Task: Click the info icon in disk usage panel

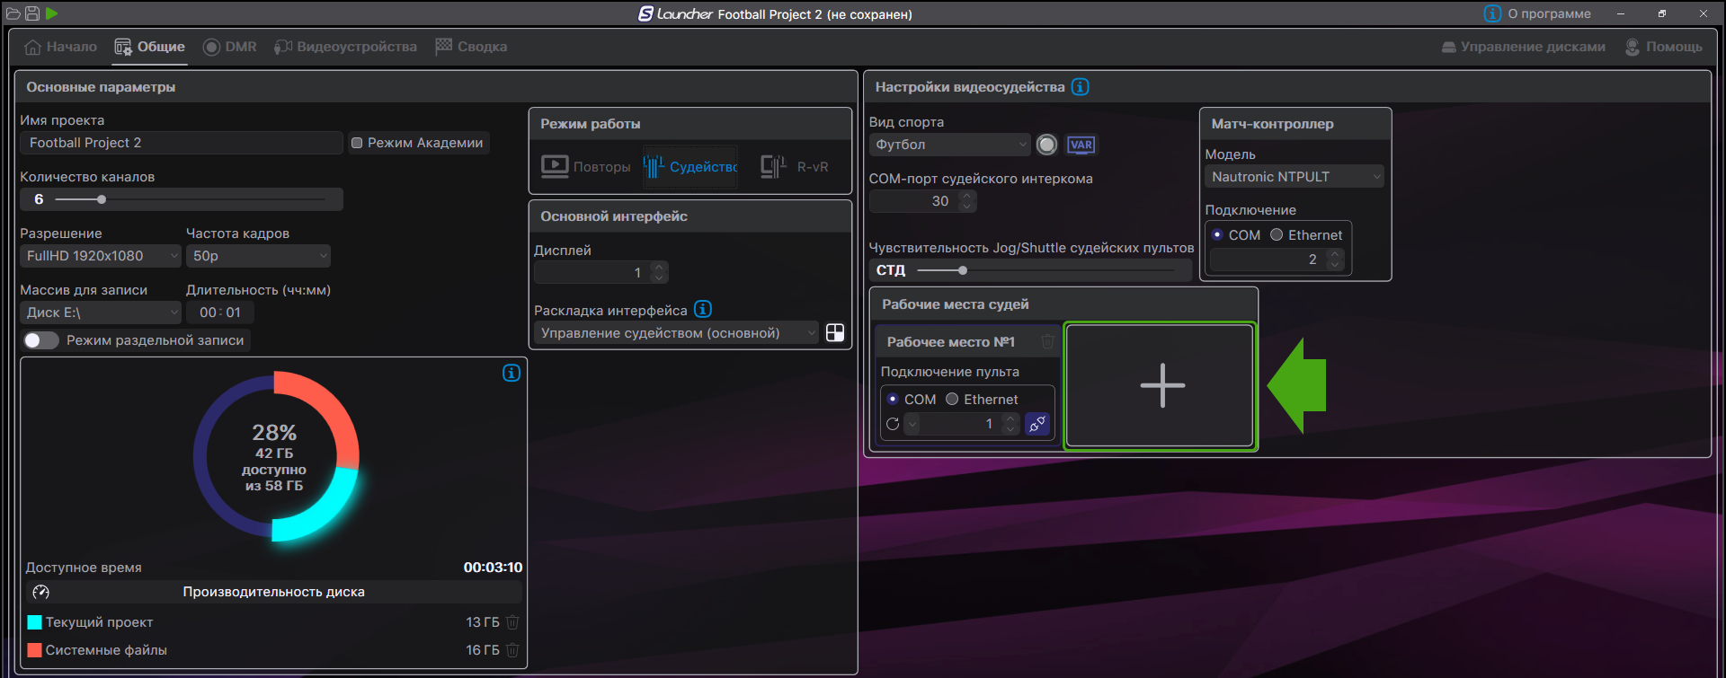Action: [x=512, y=373]
